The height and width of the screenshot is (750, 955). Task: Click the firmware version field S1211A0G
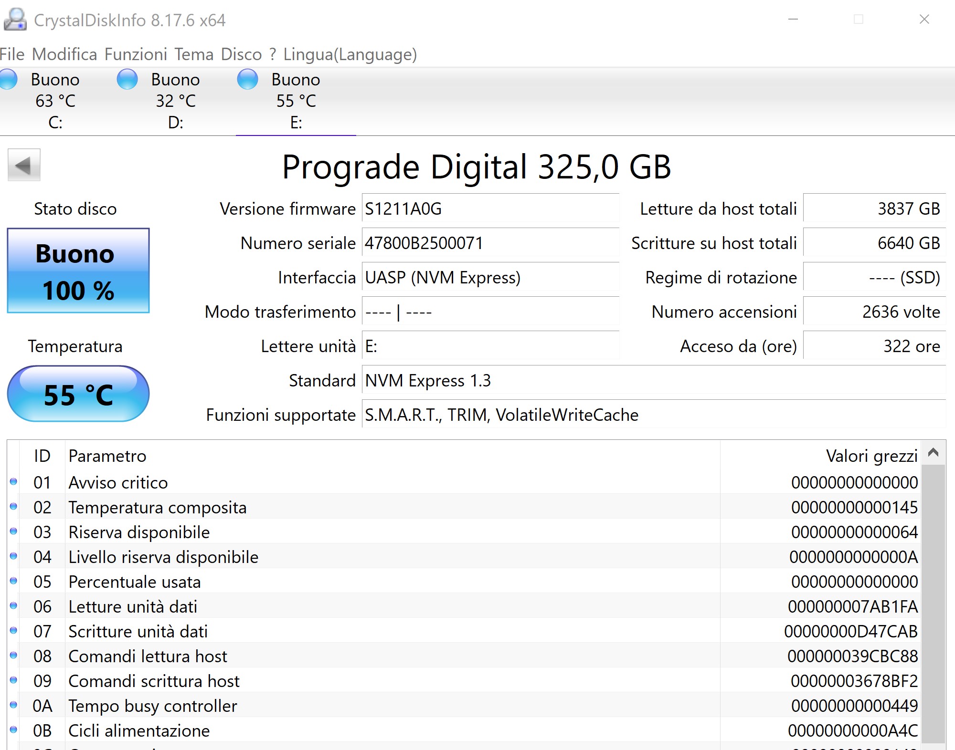tap(490, 208)
